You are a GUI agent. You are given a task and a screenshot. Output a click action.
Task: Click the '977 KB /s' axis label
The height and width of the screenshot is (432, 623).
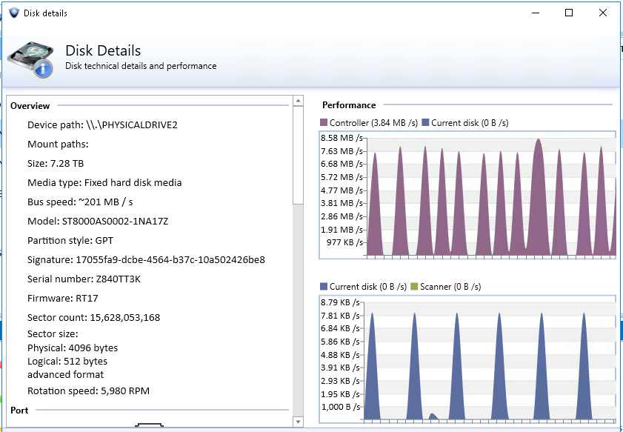pyautogui.click(x=345, y=242)
